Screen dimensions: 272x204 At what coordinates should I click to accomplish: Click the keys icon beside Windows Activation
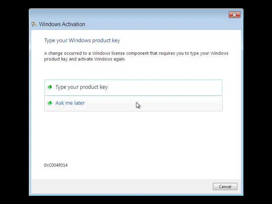click(x=34, y=24)
